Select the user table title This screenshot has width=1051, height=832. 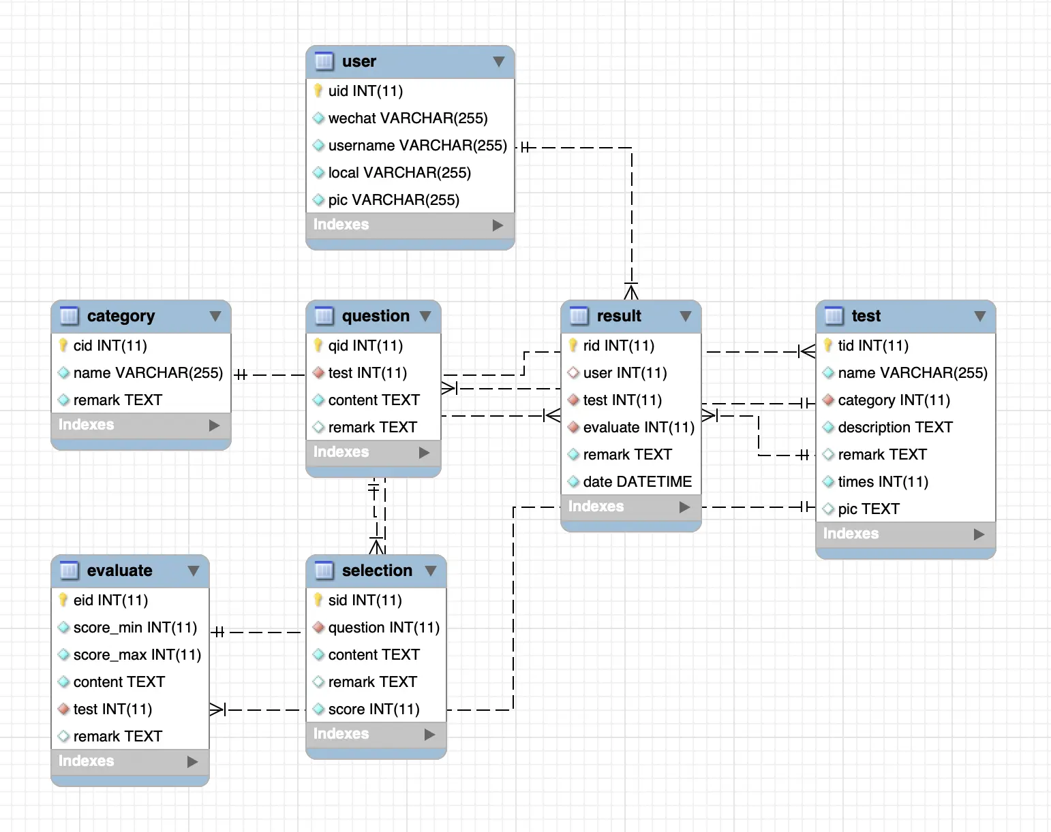tap(359, 61)
